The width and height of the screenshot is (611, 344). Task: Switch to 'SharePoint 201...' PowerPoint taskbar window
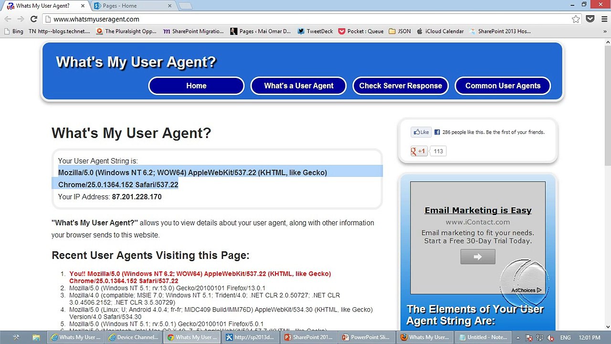click(x=308, y=337)
